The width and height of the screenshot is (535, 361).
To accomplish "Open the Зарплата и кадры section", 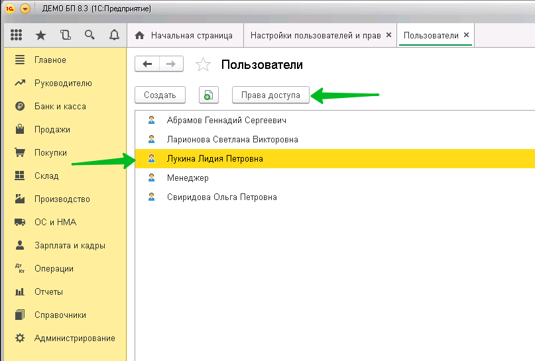I will [x=70, y=245].
